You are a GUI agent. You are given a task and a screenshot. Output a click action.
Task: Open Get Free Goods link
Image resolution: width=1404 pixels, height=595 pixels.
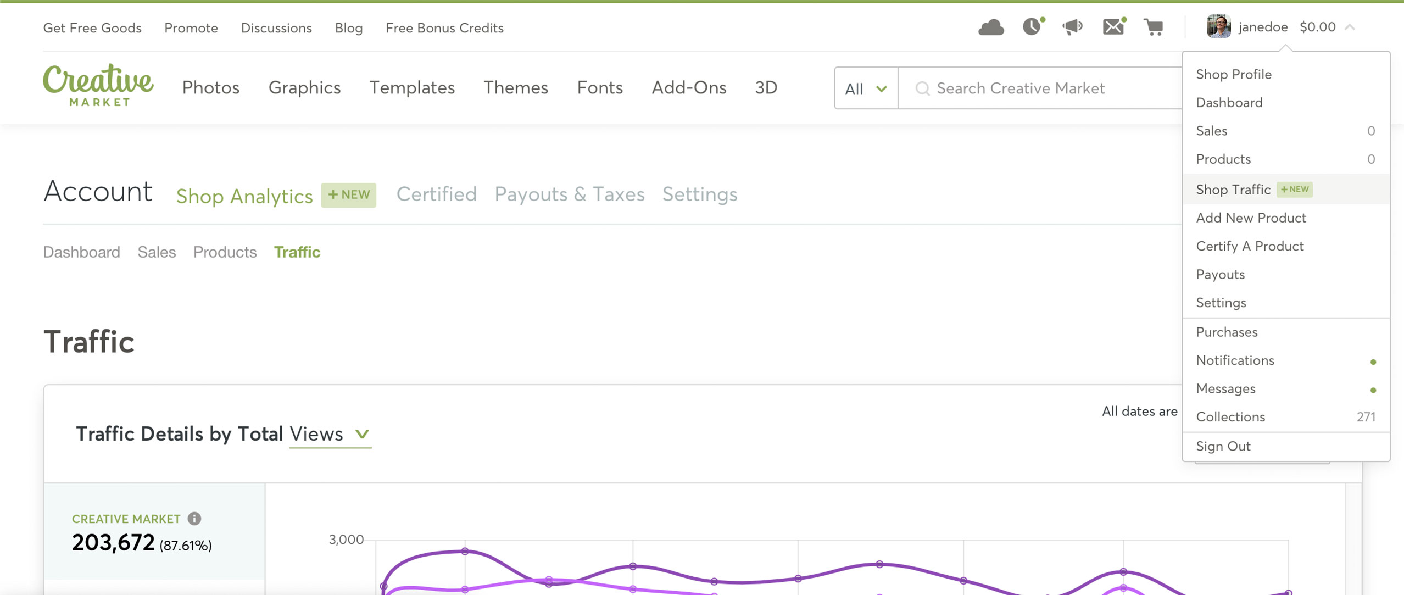coord(92,27)
